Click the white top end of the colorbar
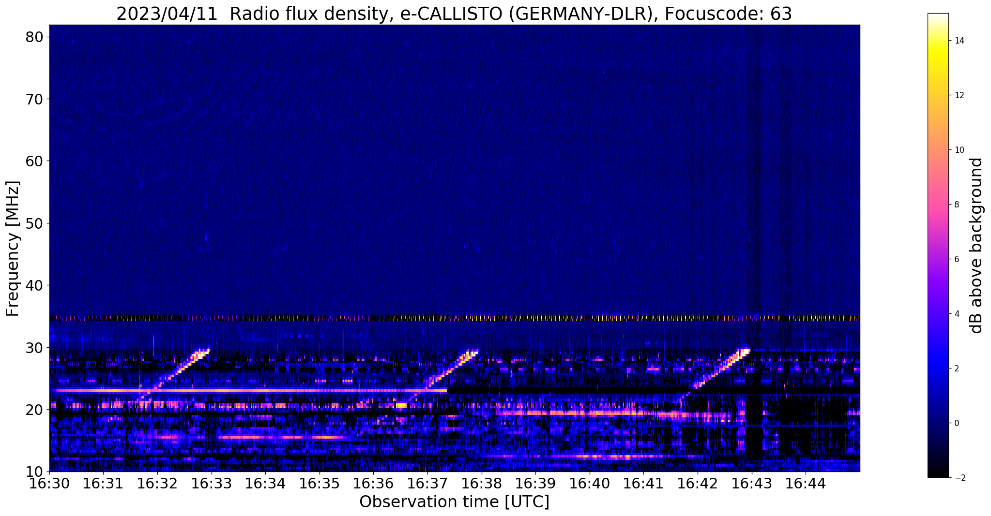Viewport: 991px width, 516px height. coord(938,16)
